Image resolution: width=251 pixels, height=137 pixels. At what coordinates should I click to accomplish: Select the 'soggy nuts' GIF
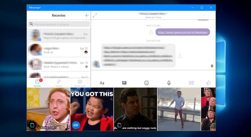136,109
